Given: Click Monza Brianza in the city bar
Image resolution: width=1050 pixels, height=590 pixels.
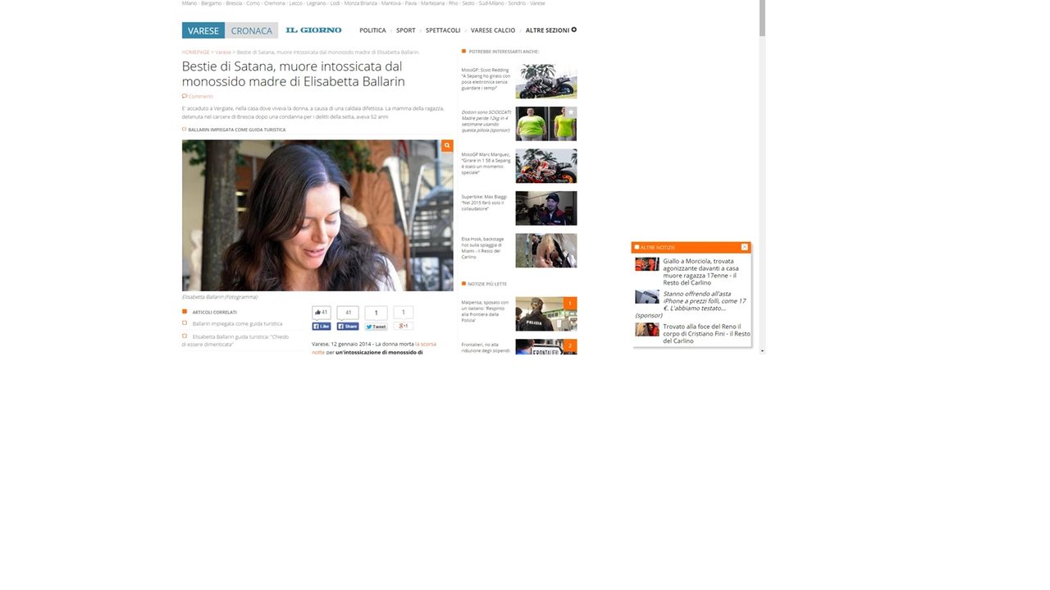Looking at the screenshot, I should point(361,3).
